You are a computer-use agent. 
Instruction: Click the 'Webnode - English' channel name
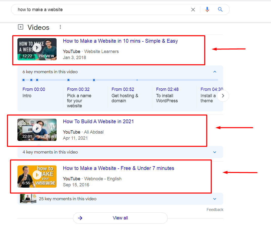(103, 179)
